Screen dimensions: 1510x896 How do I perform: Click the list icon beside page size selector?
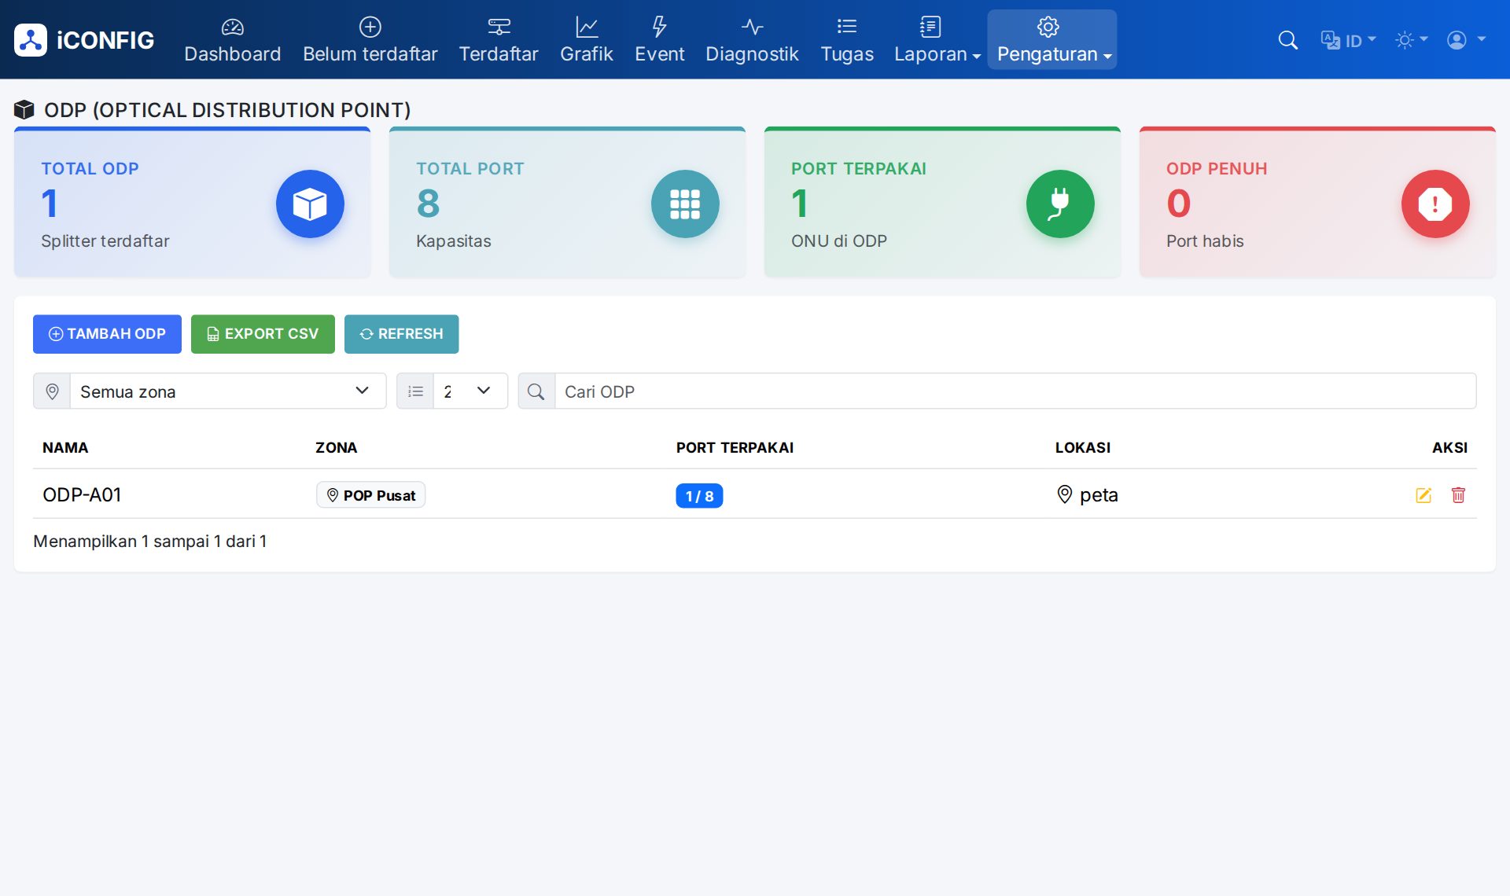click(415, 391)
